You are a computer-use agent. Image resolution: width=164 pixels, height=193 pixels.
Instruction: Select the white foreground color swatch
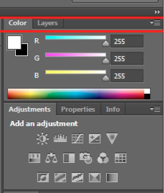(14, 42)
